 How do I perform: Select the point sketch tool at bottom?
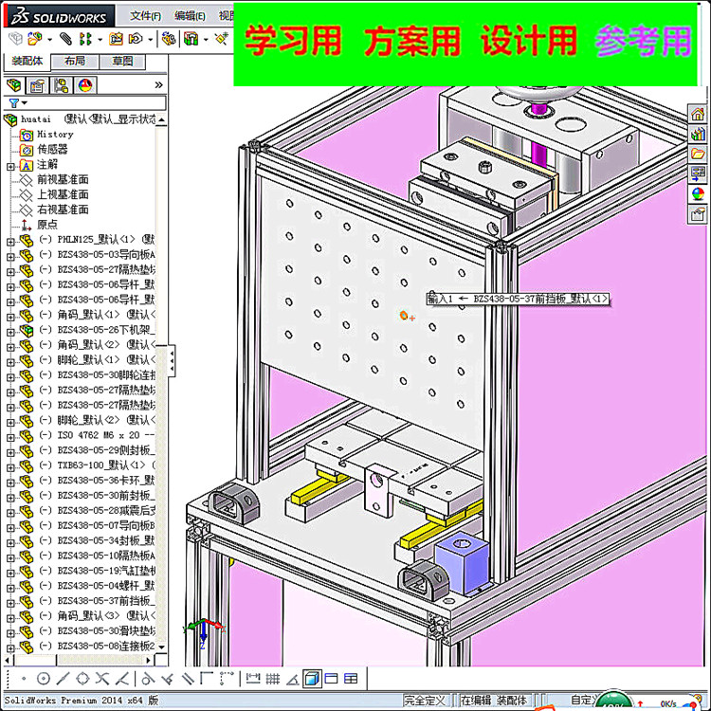click(x=24, y=679)
